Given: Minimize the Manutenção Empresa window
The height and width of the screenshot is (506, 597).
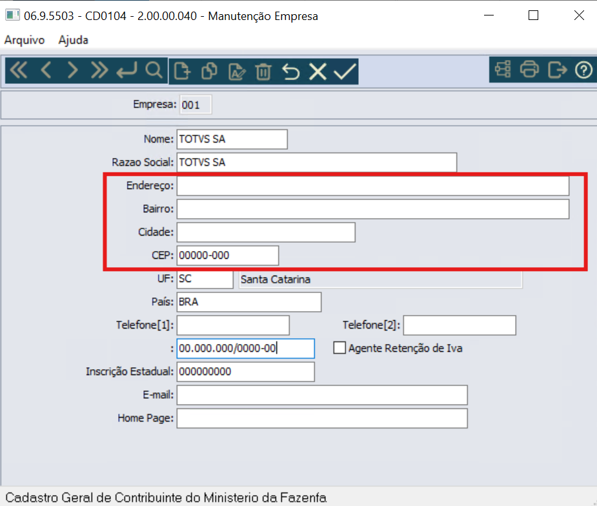Looking at the screenshot, I should 489,15.
